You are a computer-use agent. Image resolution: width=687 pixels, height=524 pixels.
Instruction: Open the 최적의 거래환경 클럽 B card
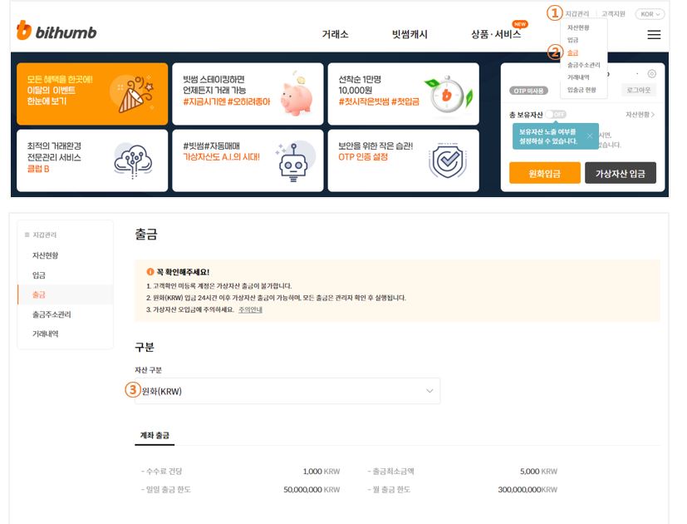(x=92, y=161)
